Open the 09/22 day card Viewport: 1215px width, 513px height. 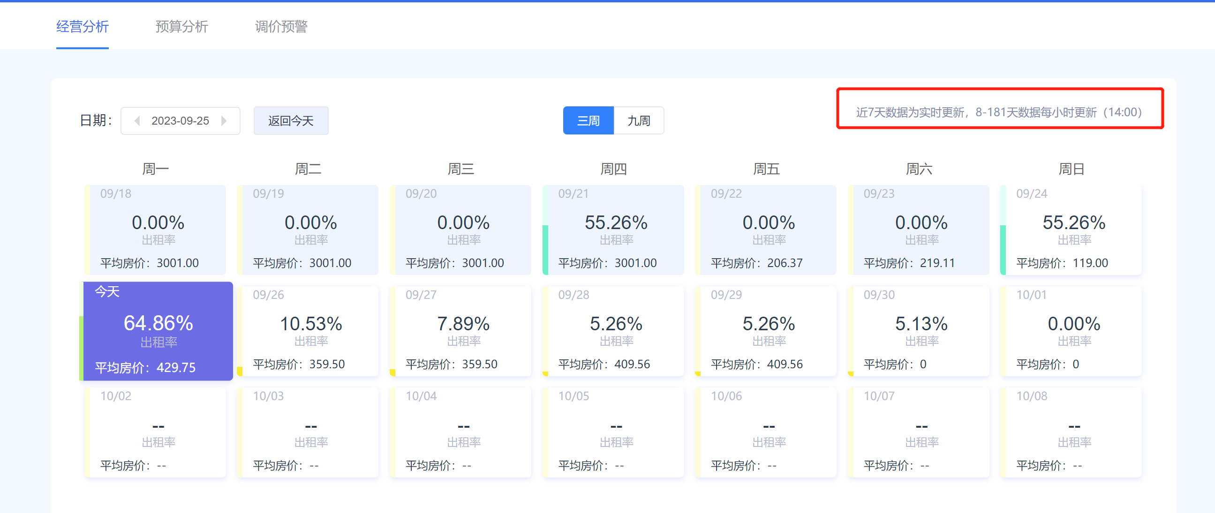point(765,230)
